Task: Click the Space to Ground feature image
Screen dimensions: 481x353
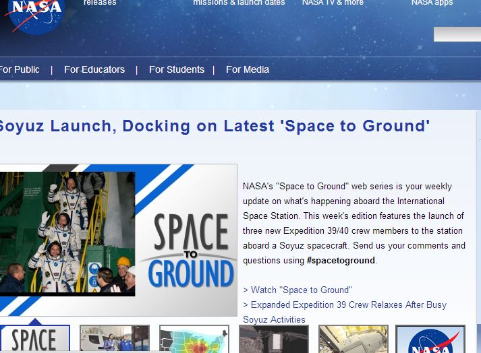Action: (119, 240)
